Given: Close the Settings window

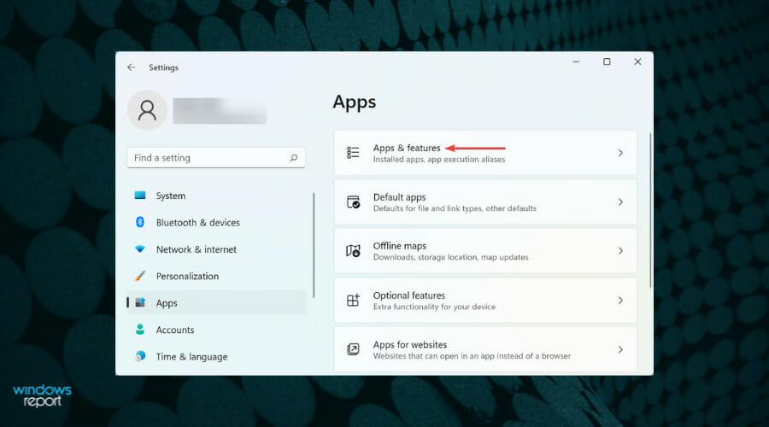Looking at the screenshot, I should click(x=637, y=61).
